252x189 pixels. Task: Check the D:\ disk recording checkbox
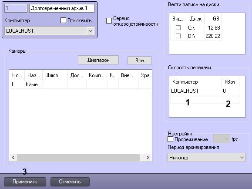click(178, 36)
